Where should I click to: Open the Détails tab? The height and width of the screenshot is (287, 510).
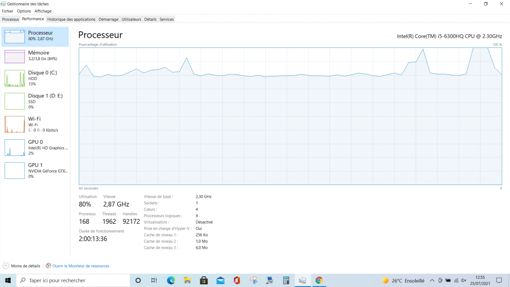click(x=150, y=19)
